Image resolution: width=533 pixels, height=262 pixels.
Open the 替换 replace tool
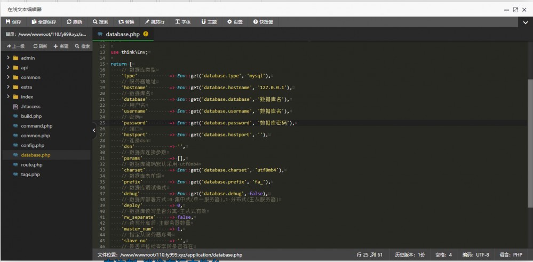tap(126, 22)
